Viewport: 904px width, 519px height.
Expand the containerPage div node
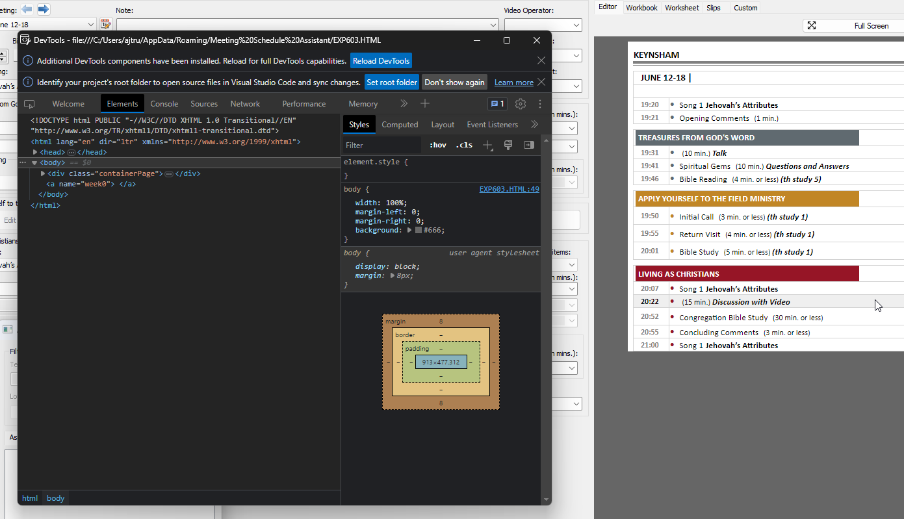[x=42, y=173]
